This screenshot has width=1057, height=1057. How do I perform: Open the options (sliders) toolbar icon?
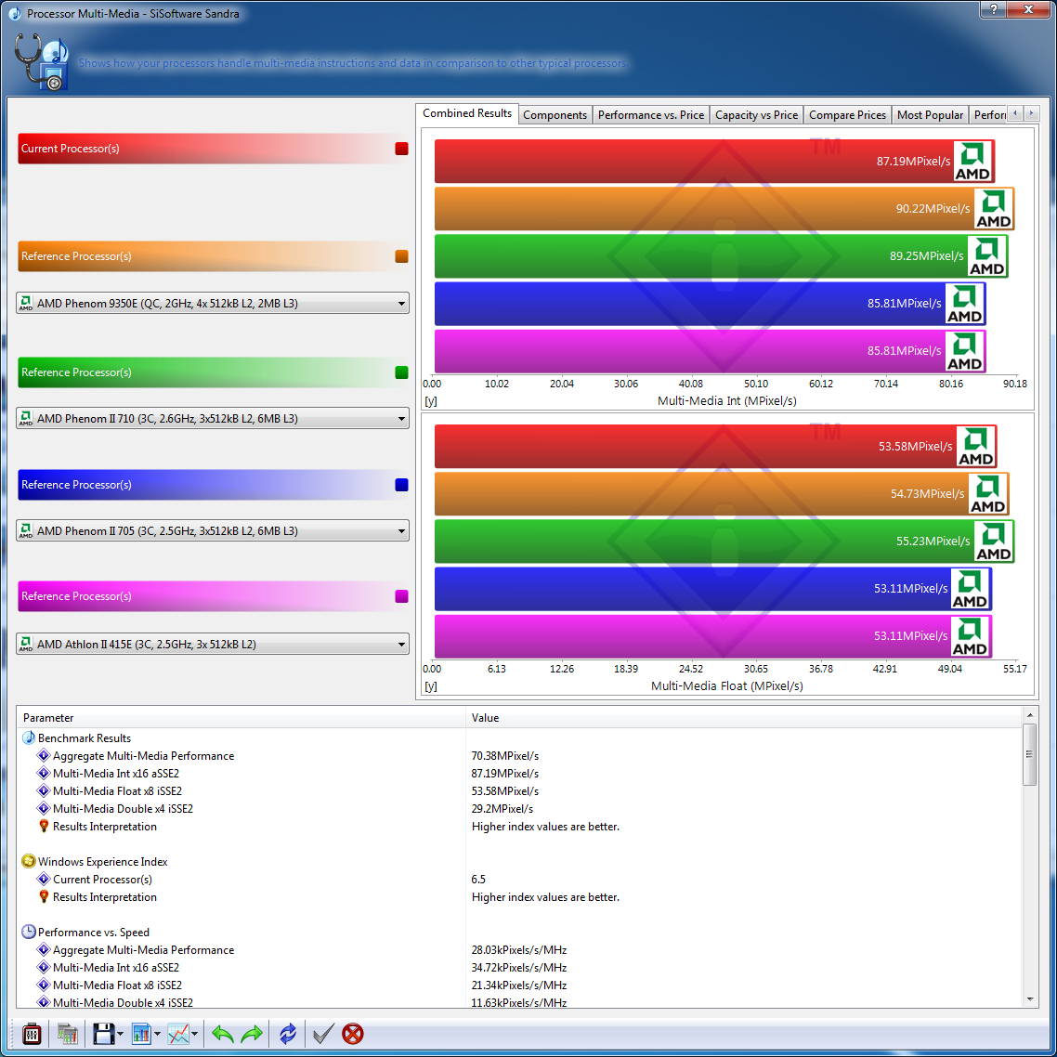32,1034
